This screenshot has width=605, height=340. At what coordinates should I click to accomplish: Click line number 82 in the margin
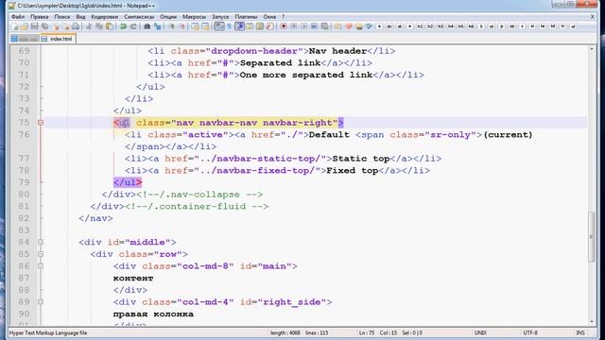(x=24, y=218)
